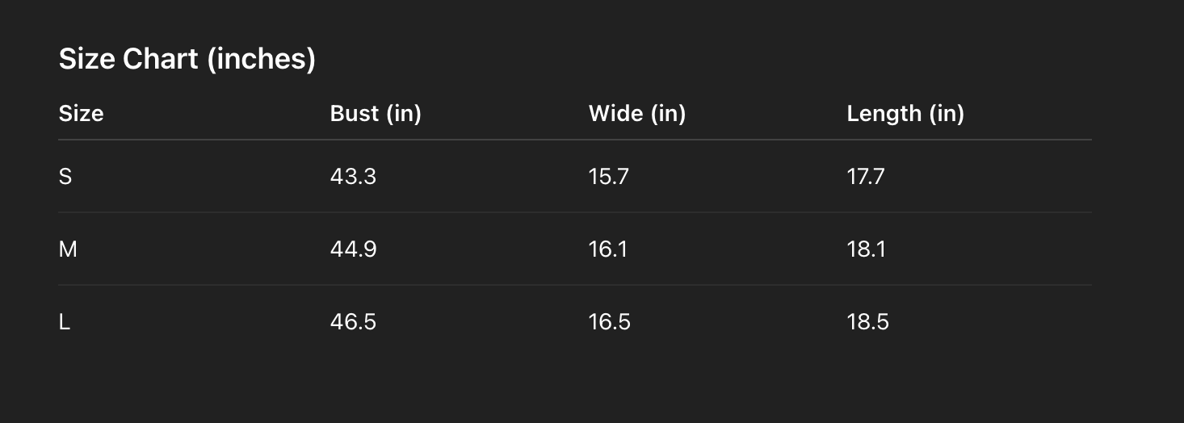The height and width of the screenshot is (423, 1184).
Task: Select the 18.5 length value
Action: [867, 322]
